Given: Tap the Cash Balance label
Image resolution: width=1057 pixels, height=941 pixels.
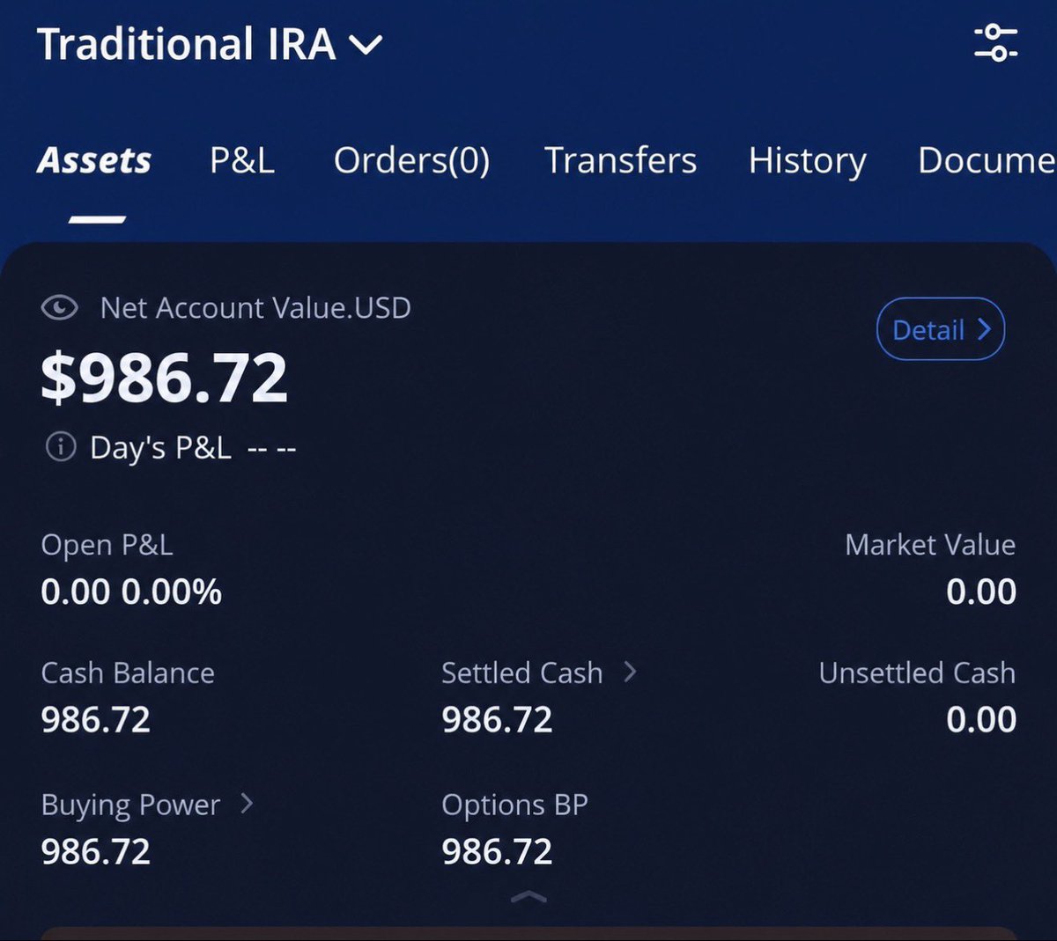Looking at the screenshot, I should [128, 673].
